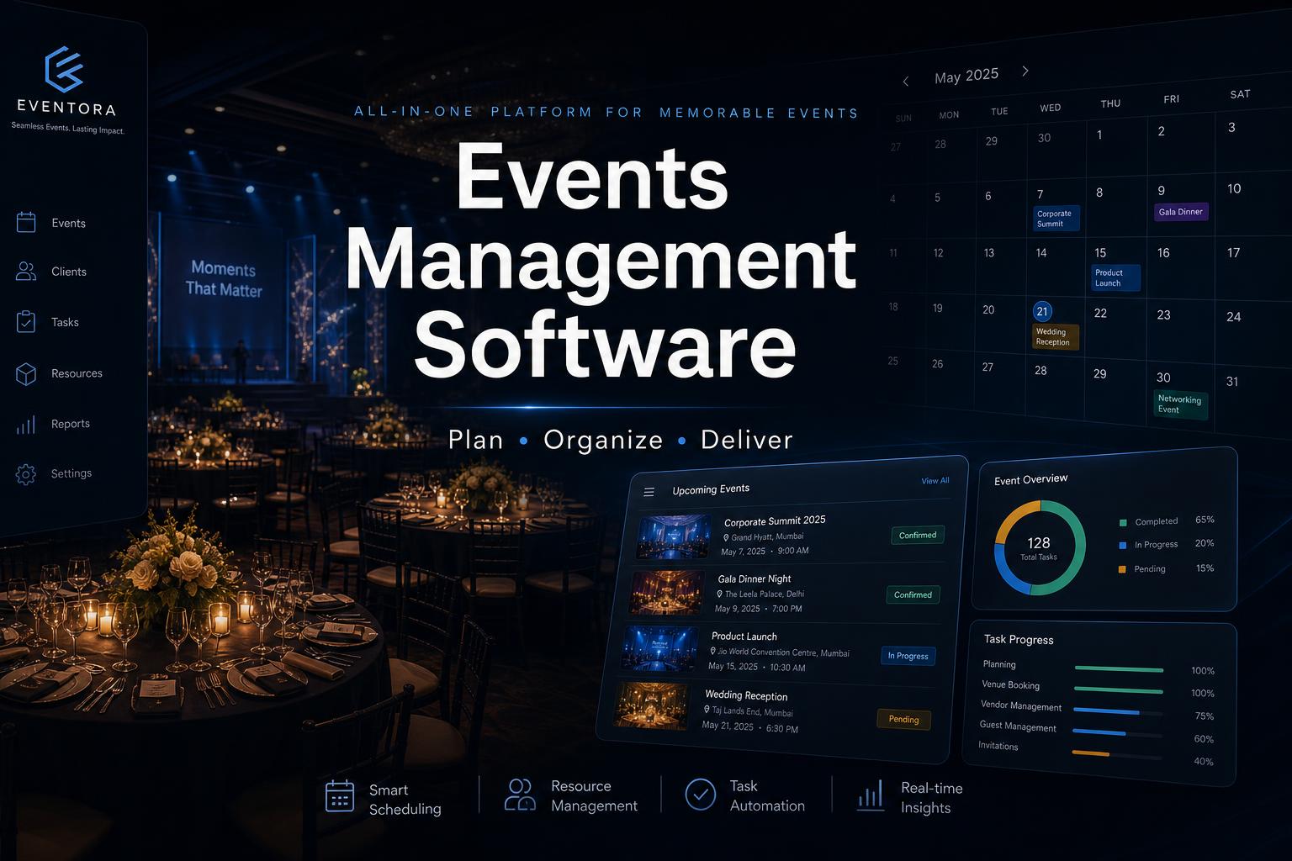Click the Planning progress bar

tap(1119, 669)
